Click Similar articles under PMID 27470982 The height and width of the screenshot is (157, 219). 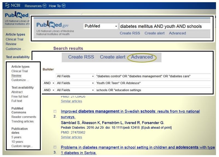coord(71,137)
